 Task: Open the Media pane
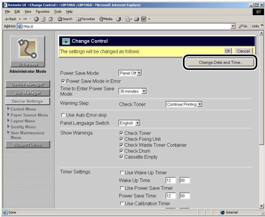pos(106,19)
